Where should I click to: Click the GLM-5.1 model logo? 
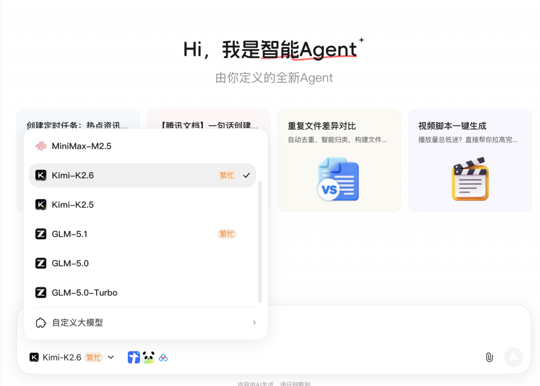click(x=40, y=233)
